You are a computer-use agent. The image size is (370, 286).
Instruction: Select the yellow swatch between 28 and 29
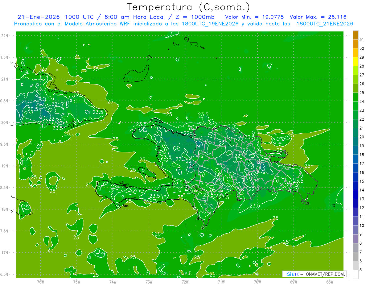pos(356,62)
